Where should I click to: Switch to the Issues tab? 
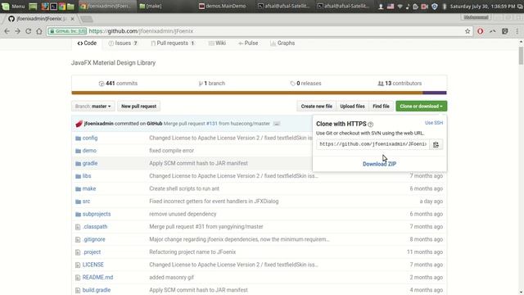(123, 43)
